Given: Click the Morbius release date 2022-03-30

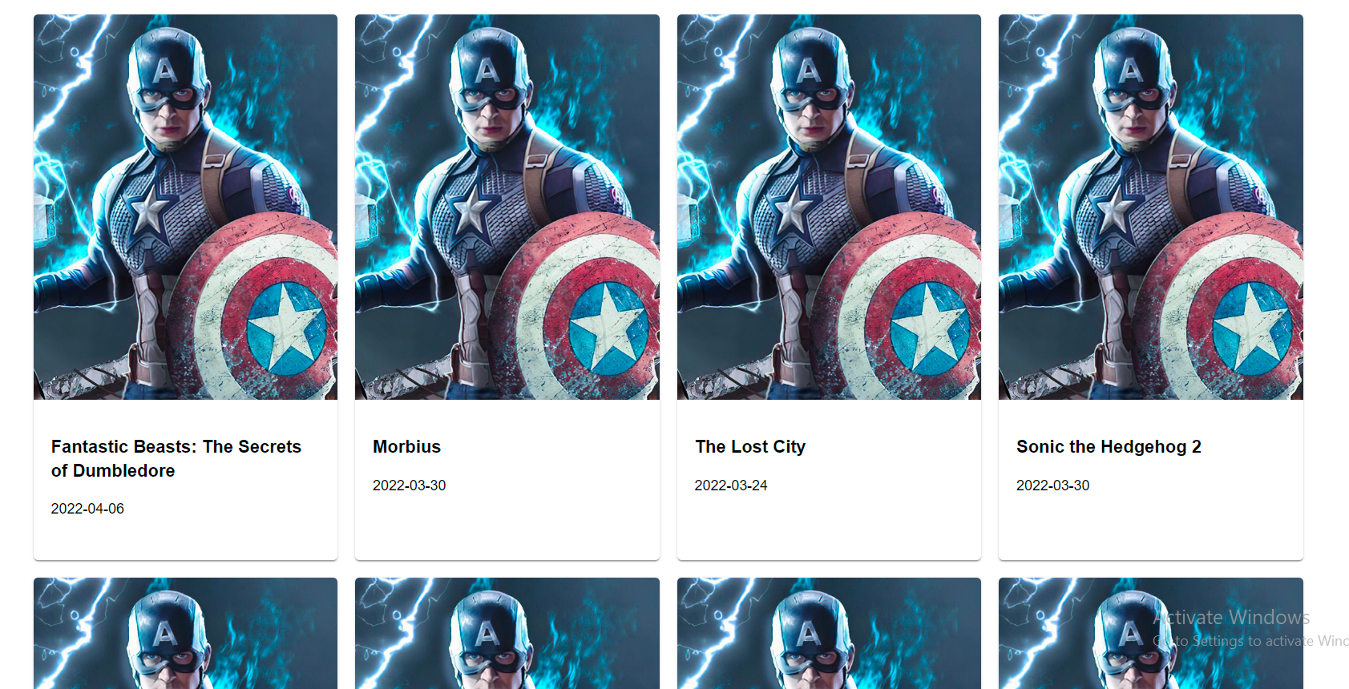Looking at the screenshot, I should [x=410, y=486].
